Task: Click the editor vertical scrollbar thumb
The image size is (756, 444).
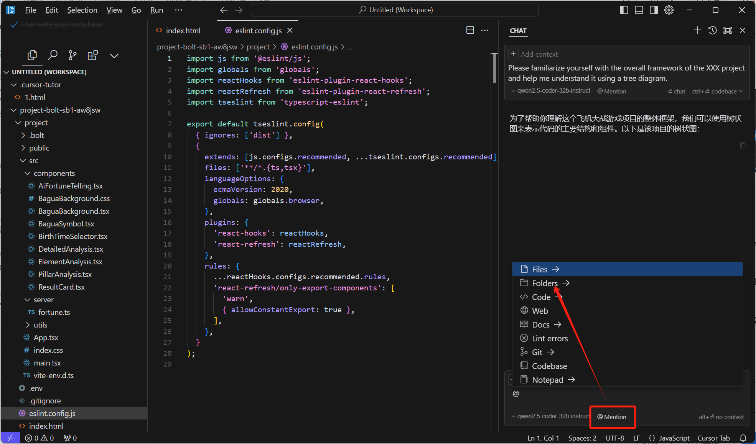Action: [494, 68]
